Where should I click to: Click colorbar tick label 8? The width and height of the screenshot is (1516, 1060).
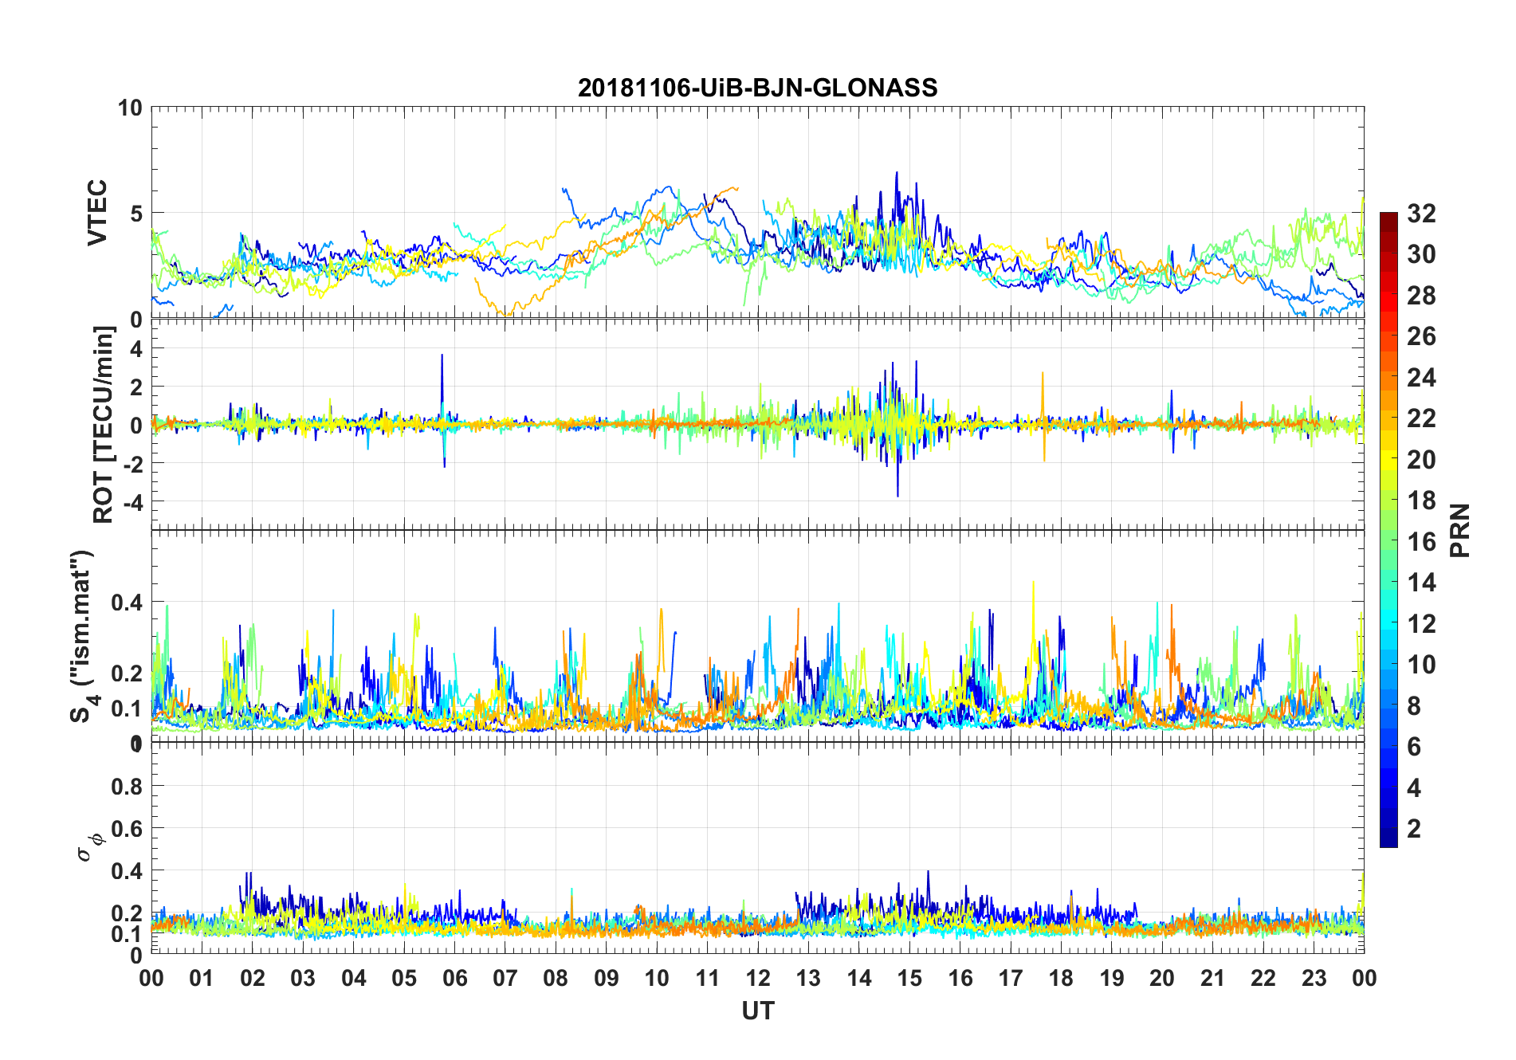(1414, 705)
